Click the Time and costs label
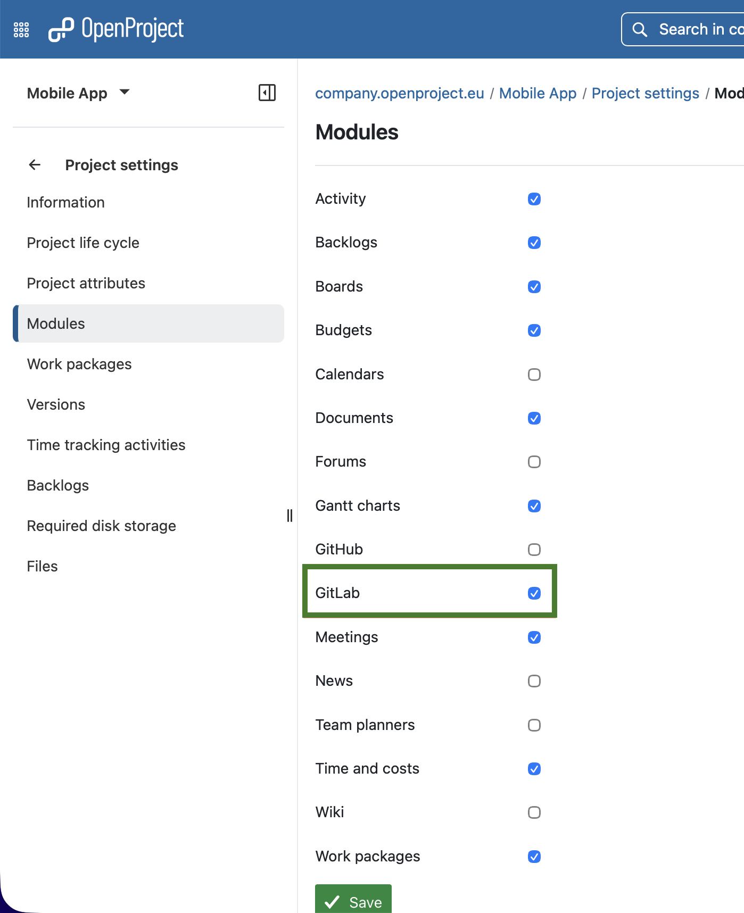The width and height of the screenshot is (744, 913). pyautogui.click(x=367, y=768)
